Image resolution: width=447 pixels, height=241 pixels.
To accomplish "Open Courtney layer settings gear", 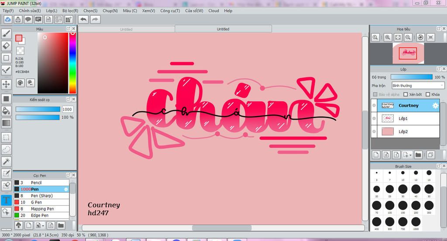I will pos(435,106).
